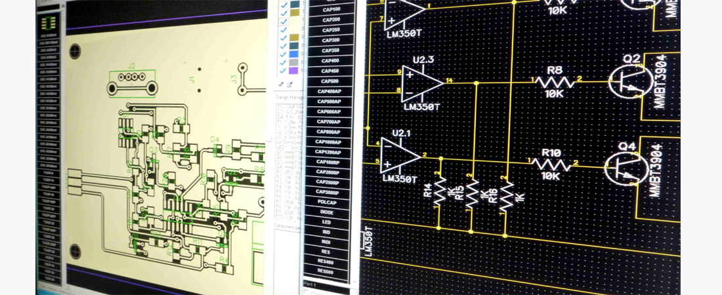
Task: Choose POLCAP from the parts list
Action: pyautogui.click(x=326, y=203)
